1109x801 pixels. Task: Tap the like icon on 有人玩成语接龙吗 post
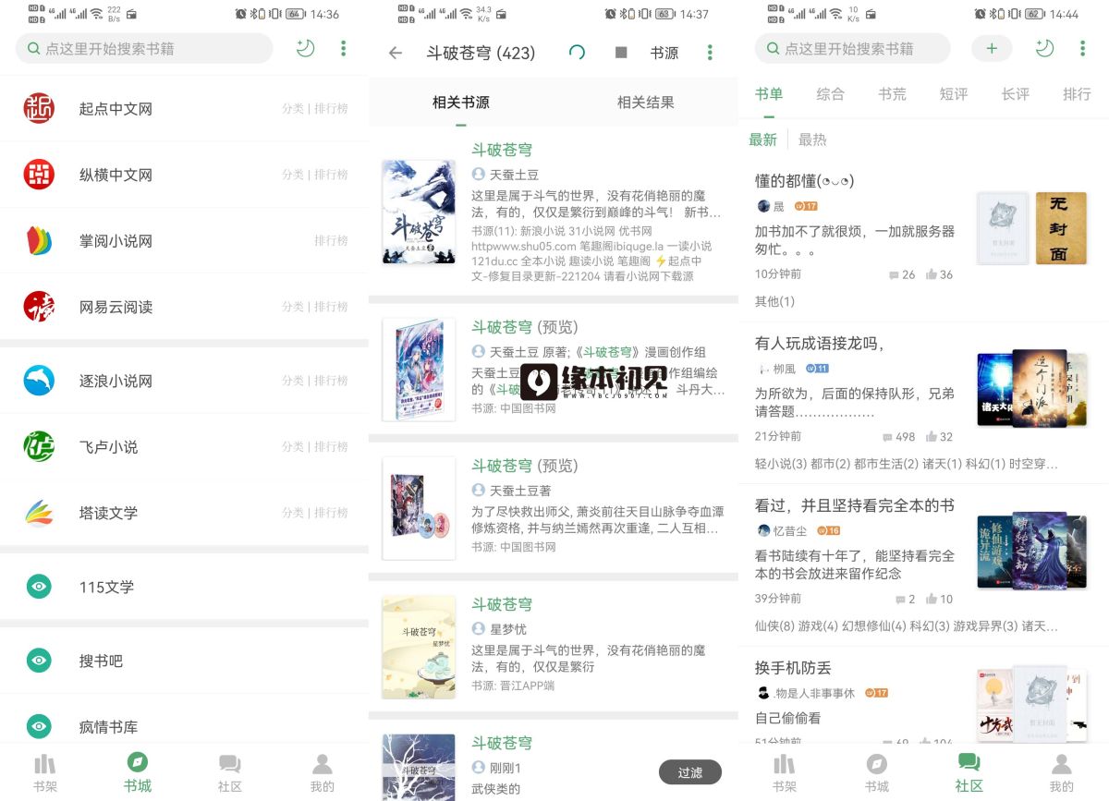pyautogui.click(x=932, y=436)
